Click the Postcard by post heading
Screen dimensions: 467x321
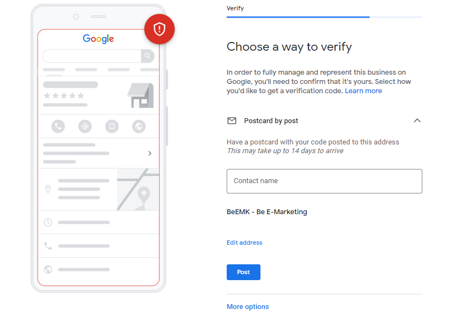tap(271, 120)
